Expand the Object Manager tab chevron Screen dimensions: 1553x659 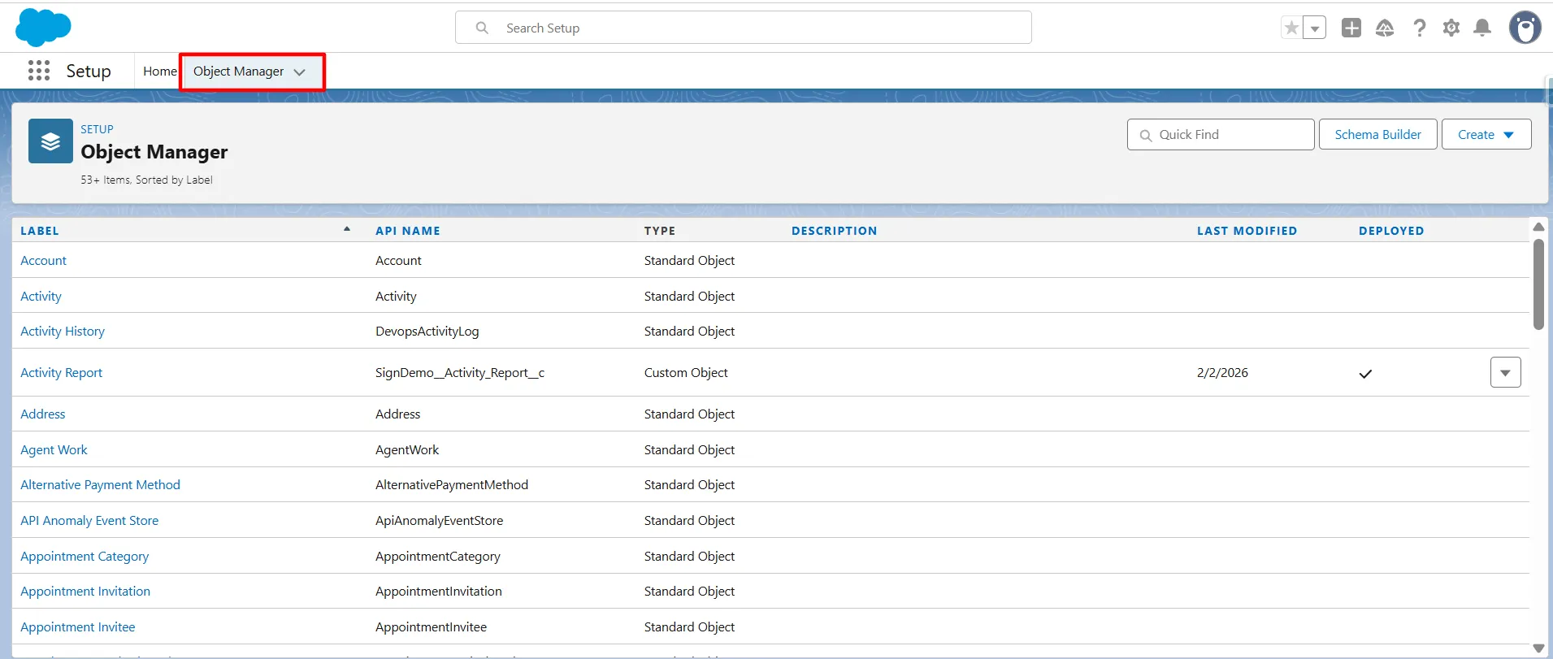tap(300, 72)
